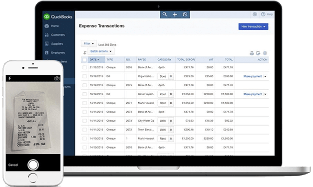Tap the camera flip icon on phone
This screenshot has width=313, height=187.
point(57,78)
